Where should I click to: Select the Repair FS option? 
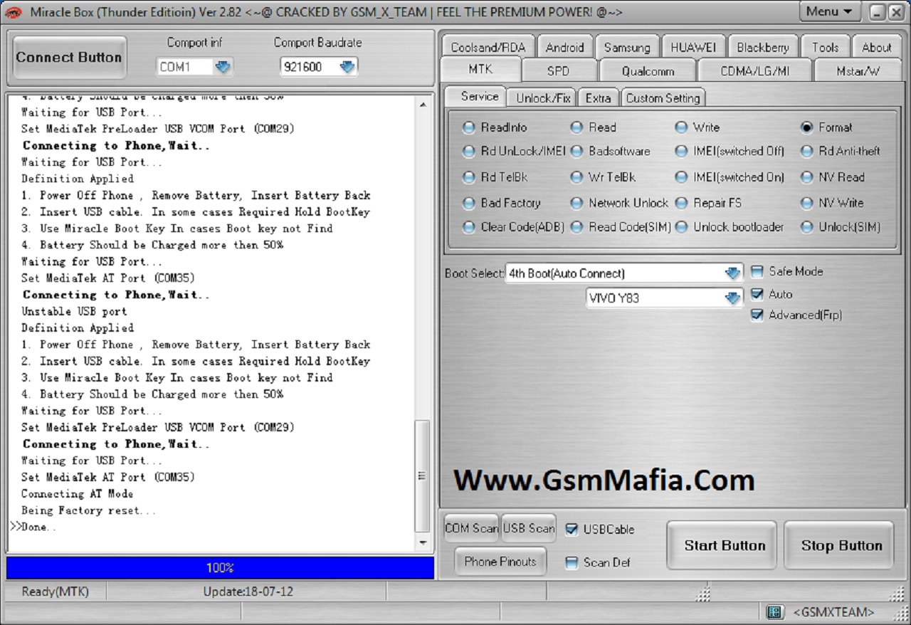[x=709, y=203]
